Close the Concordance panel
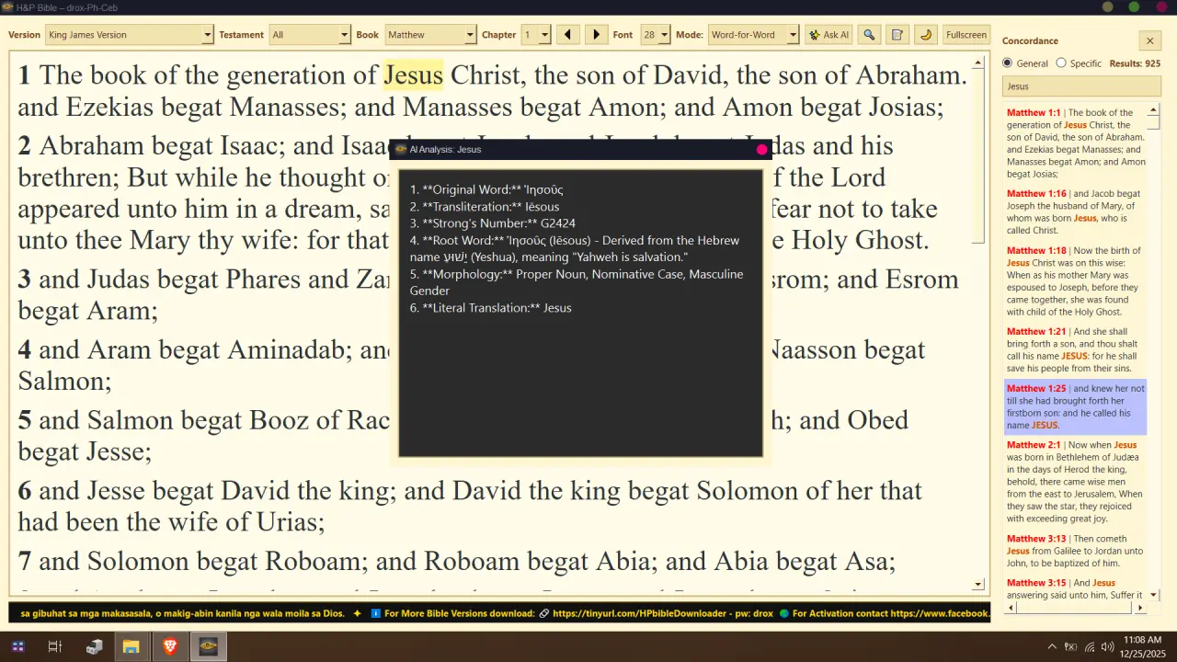This screenshot has width=1177, height=662. (x=1149, y=40)
